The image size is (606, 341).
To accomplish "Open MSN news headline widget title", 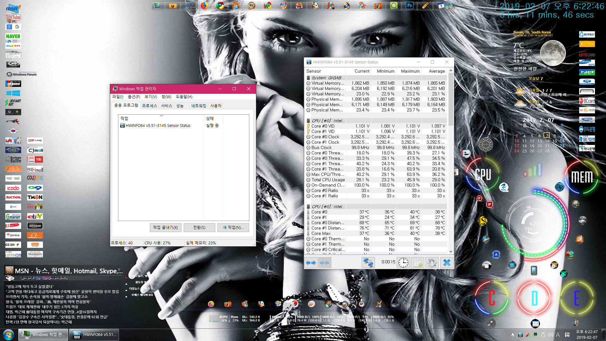I will (69, 271).
